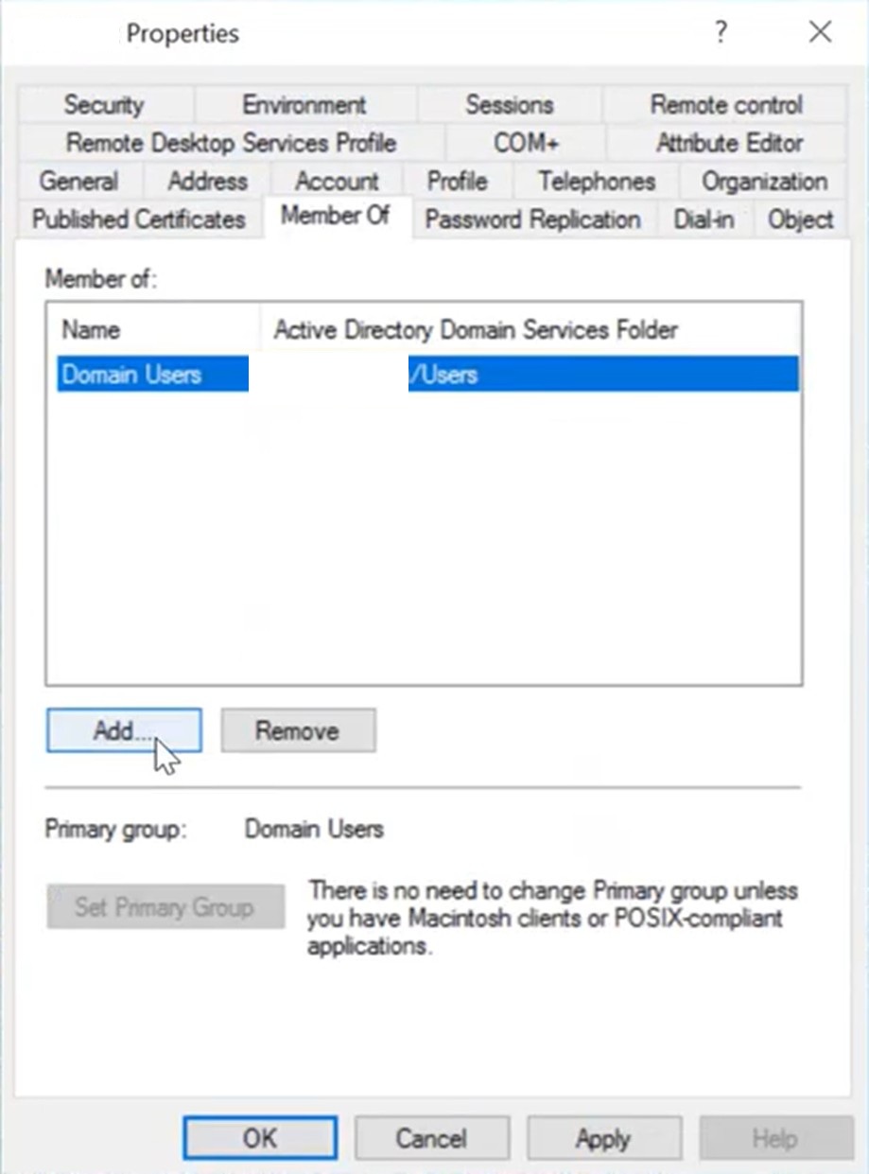Switch to the Attribute Editor tab

point(729,143)
